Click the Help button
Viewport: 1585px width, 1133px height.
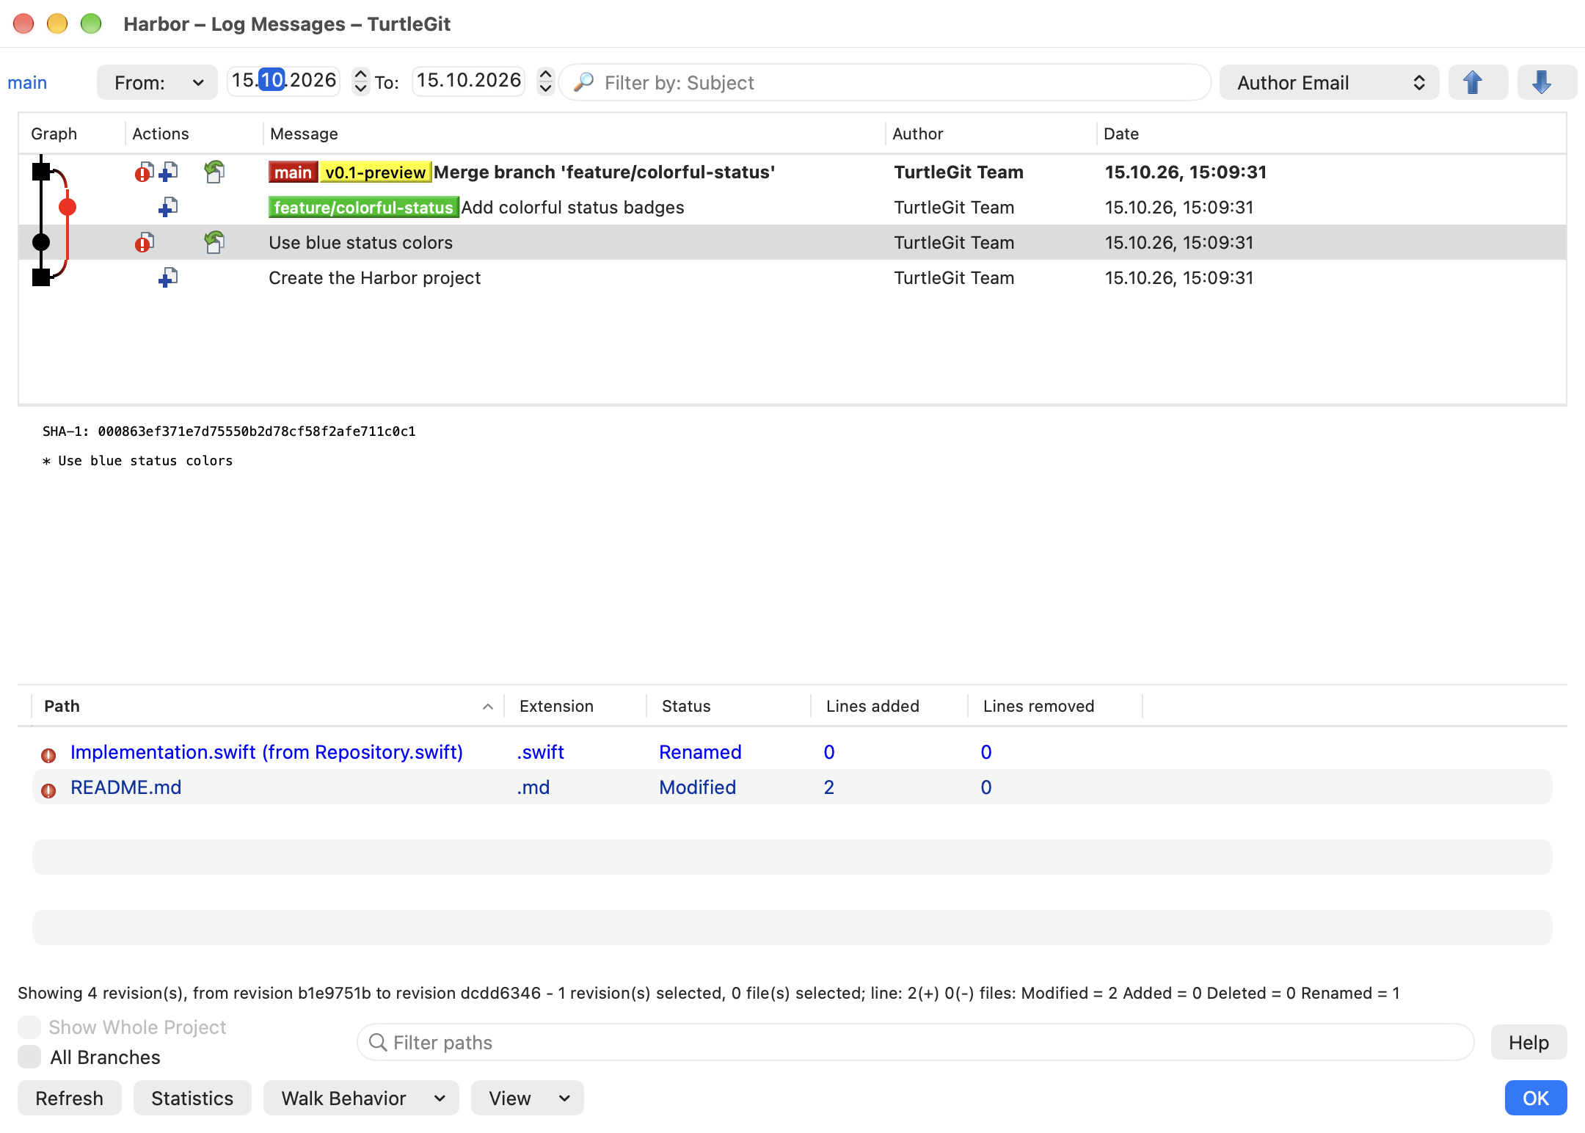[1528, 1042]
